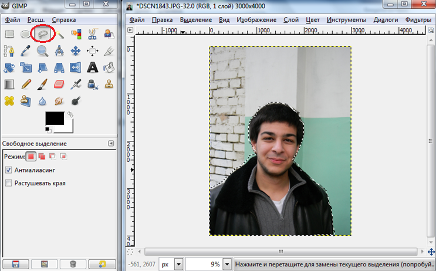Select the Airbrush tool

coord(76,84)
